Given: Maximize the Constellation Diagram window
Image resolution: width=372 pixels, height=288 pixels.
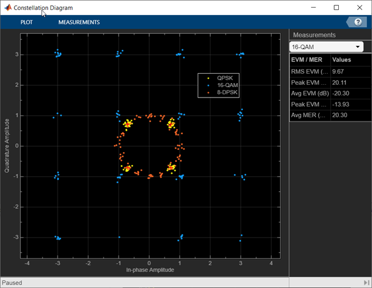Looking at the screenshot, I should coord(336,8).
